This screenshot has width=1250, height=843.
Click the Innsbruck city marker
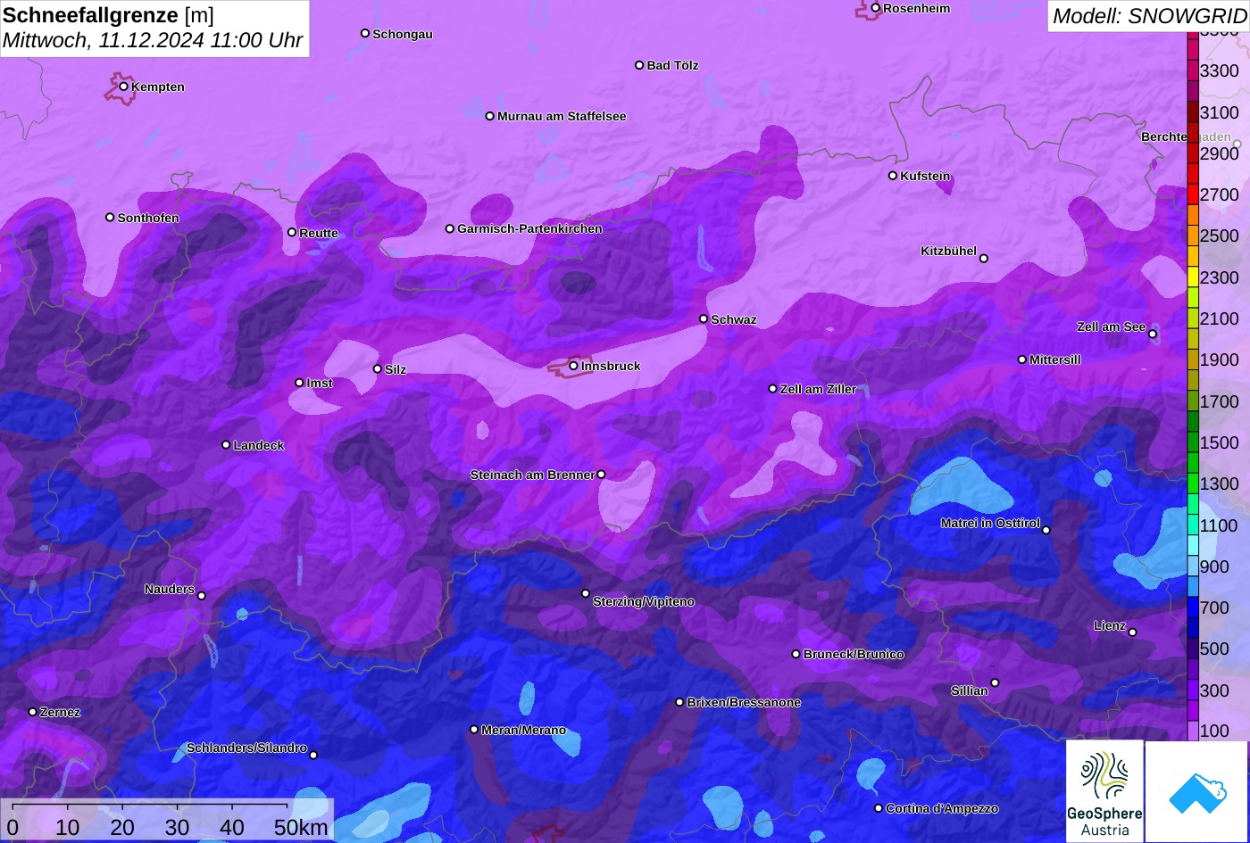coord(573,366)
